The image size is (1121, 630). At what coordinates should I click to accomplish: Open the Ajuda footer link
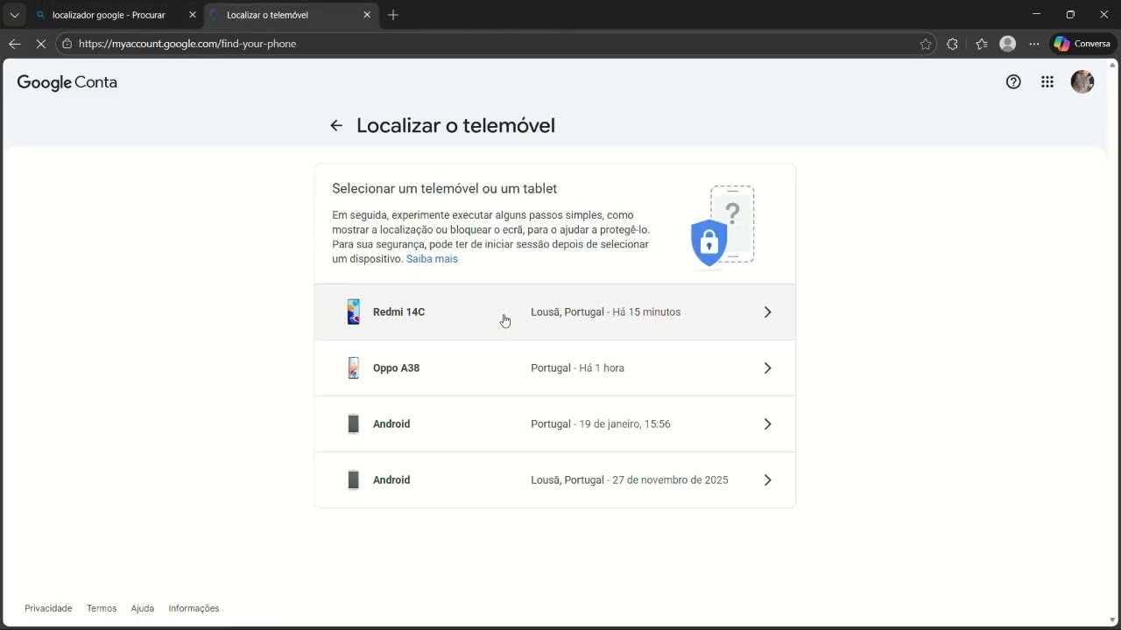point(143,608)
